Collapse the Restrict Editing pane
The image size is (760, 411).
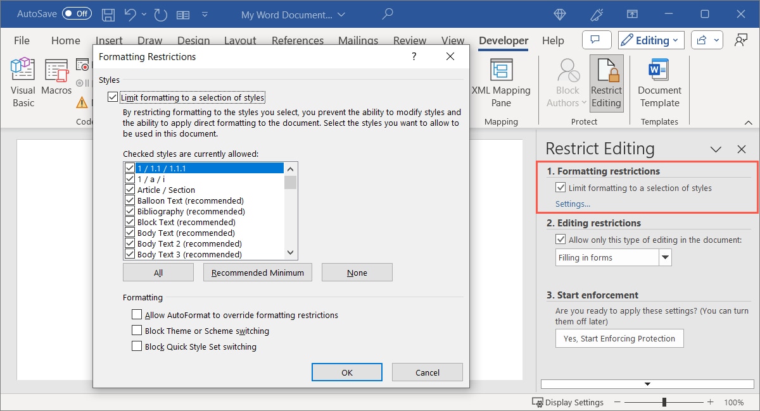coord(716,149)
